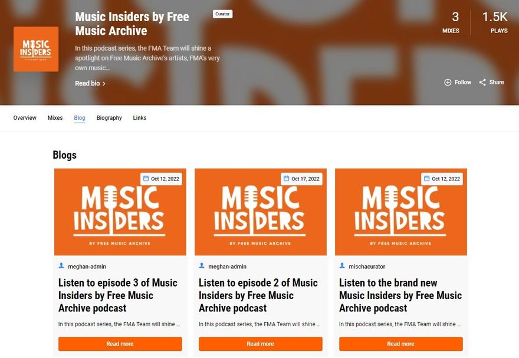The image size is (519, 358).
Task: Click the Share icon
Action: pos(482,83)
